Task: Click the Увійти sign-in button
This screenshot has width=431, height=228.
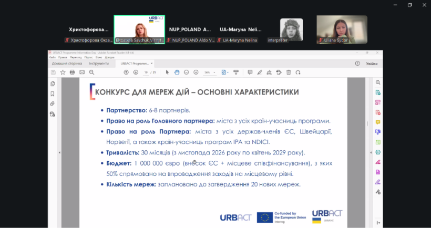Action: [372, 64]
